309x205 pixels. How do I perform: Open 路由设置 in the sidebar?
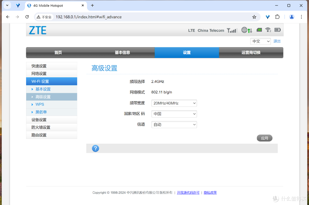51,135
